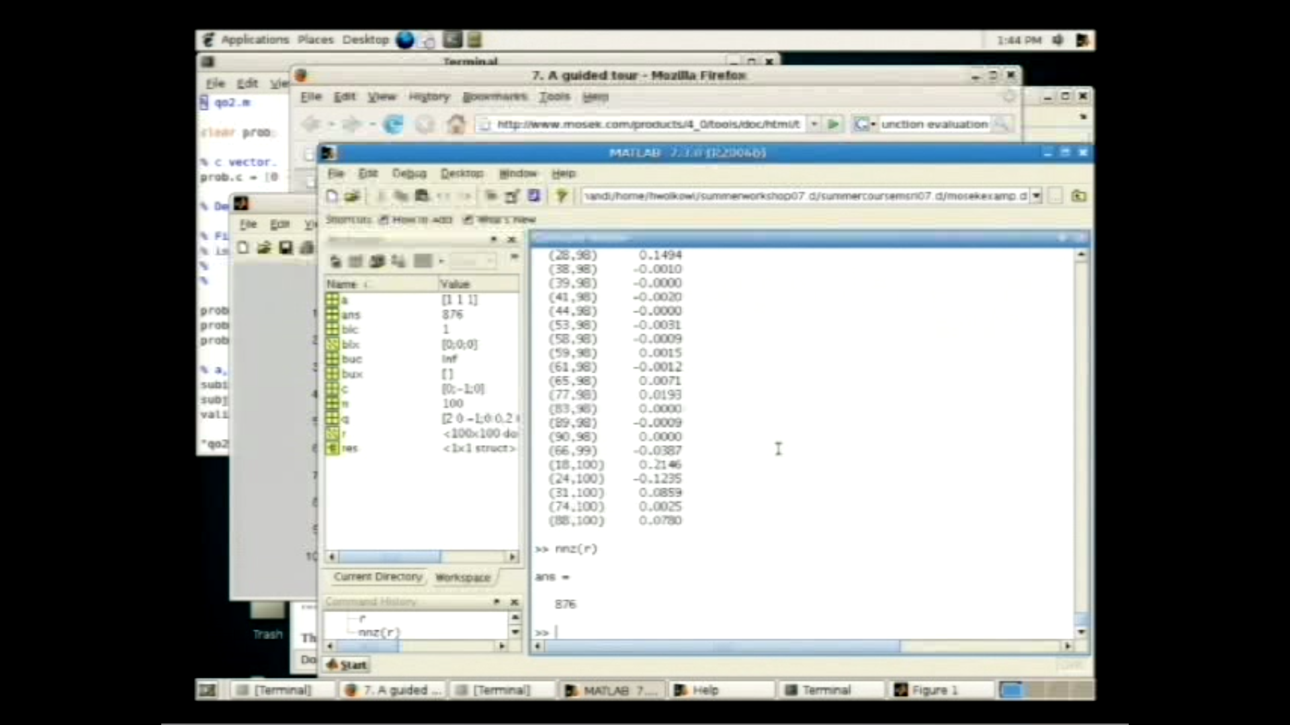Click the Firefox Stop button
The width and height of the screenshot is (1290, 725).
pos(425,124)
